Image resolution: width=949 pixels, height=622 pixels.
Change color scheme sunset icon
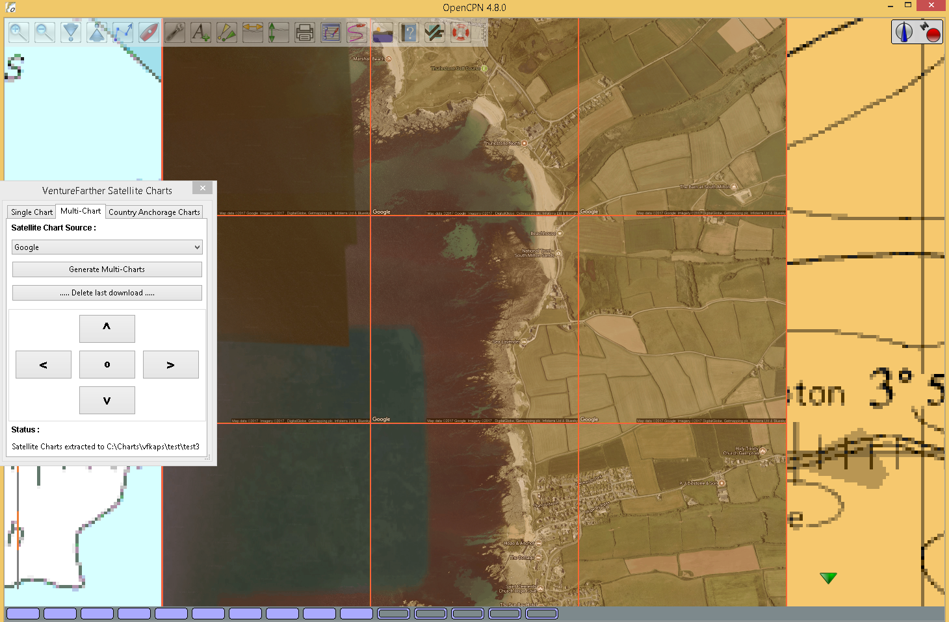(x=383, y=32)
